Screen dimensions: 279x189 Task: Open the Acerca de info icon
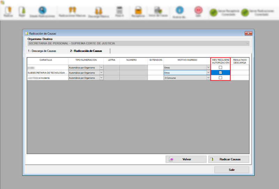click(180, 10)
